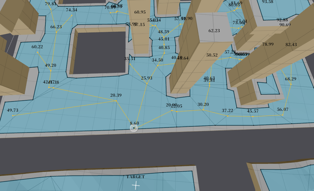Image resolution: width=314 pixels, height=191 pixels.
Task: Toggle the node at label 60.22
Action: (38, 52)
